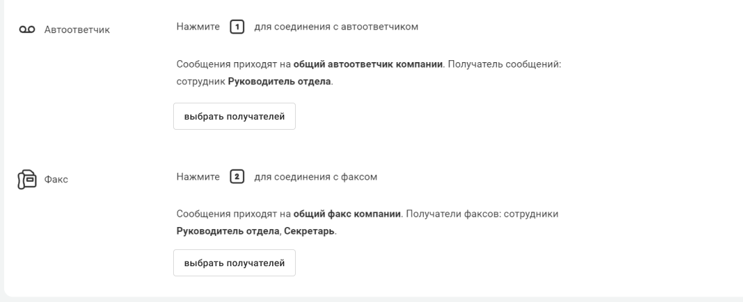743x302 pixels.
Task: Click the word 'Нажмите' in the voicemail row
Action: tap(198, 27)
